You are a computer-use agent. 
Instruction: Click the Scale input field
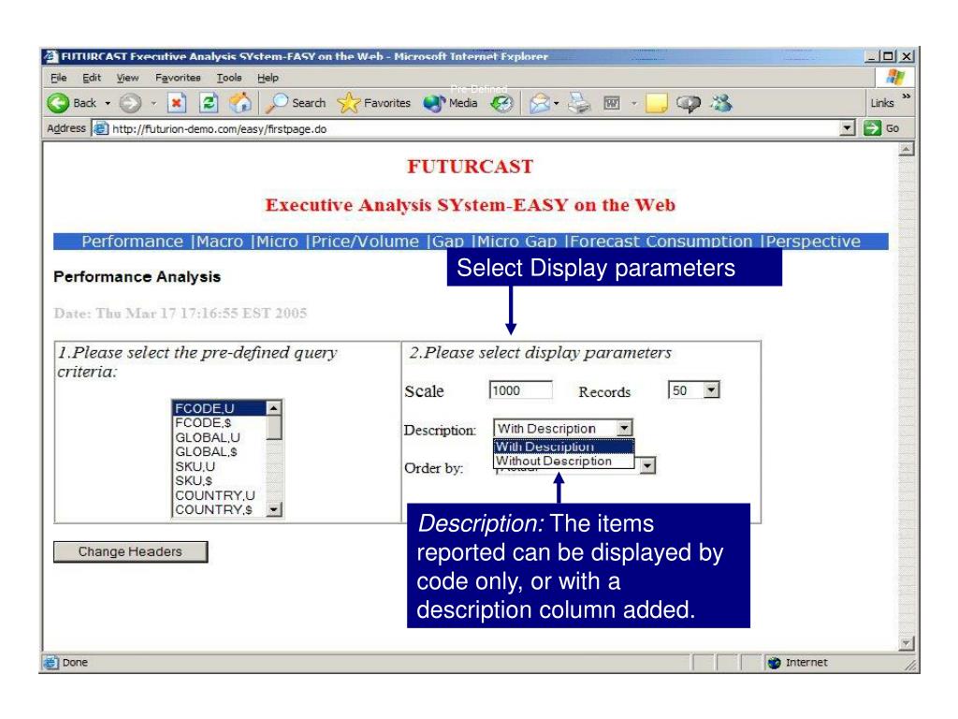click(520, 390)
